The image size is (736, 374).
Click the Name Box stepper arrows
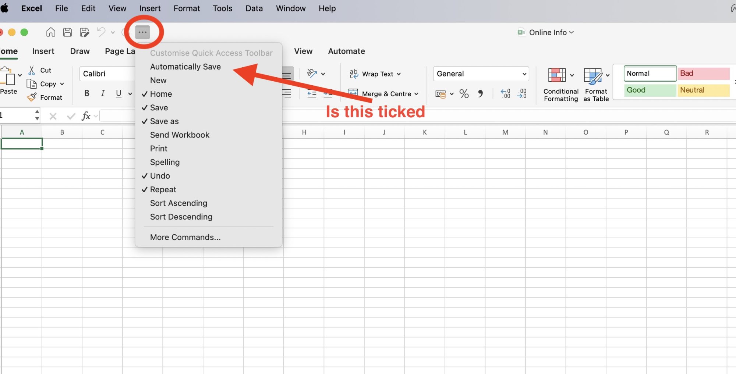(x=37, y=115)
